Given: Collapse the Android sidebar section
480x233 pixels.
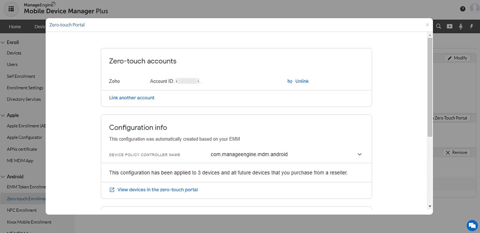Looking at the screenshot, I should [3, 177].
